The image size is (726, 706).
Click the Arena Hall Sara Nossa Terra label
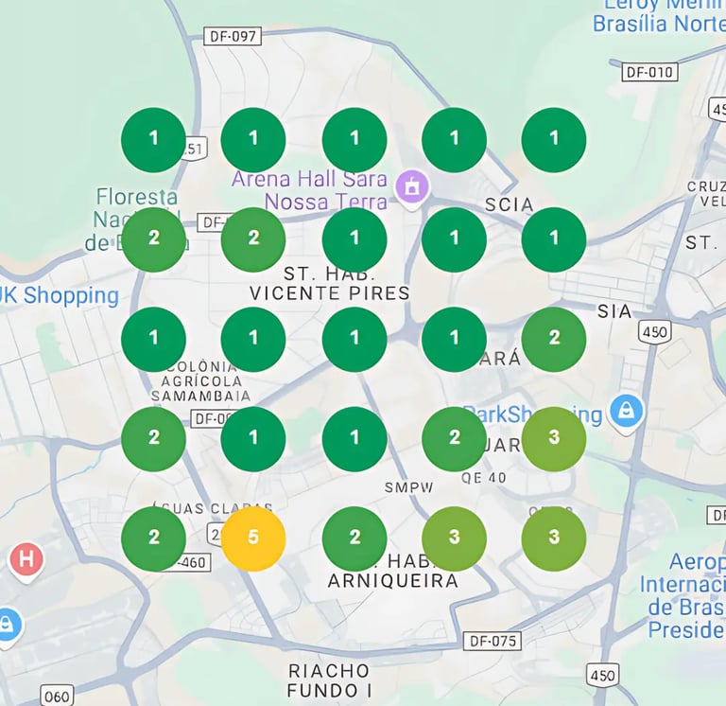[x=309, y=190]
